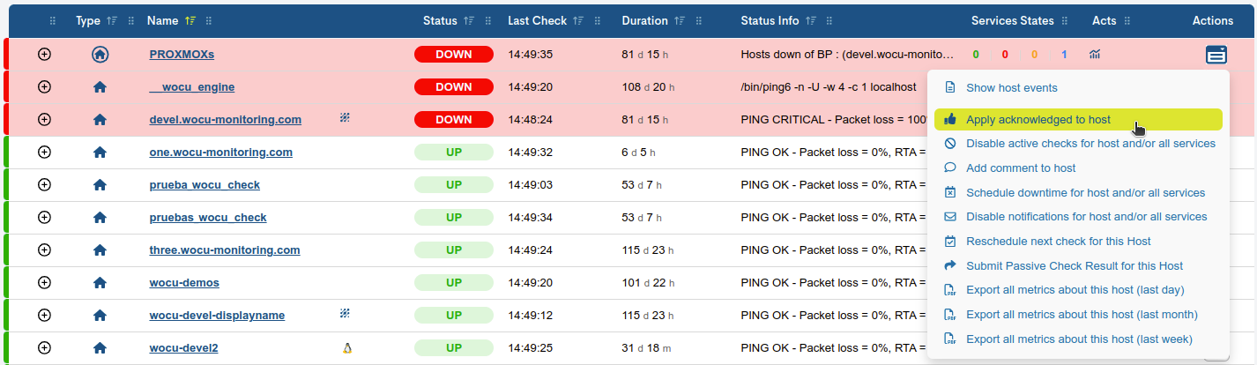
Task: Expand wocu-devel2 row plus icon
Action: 45,348
